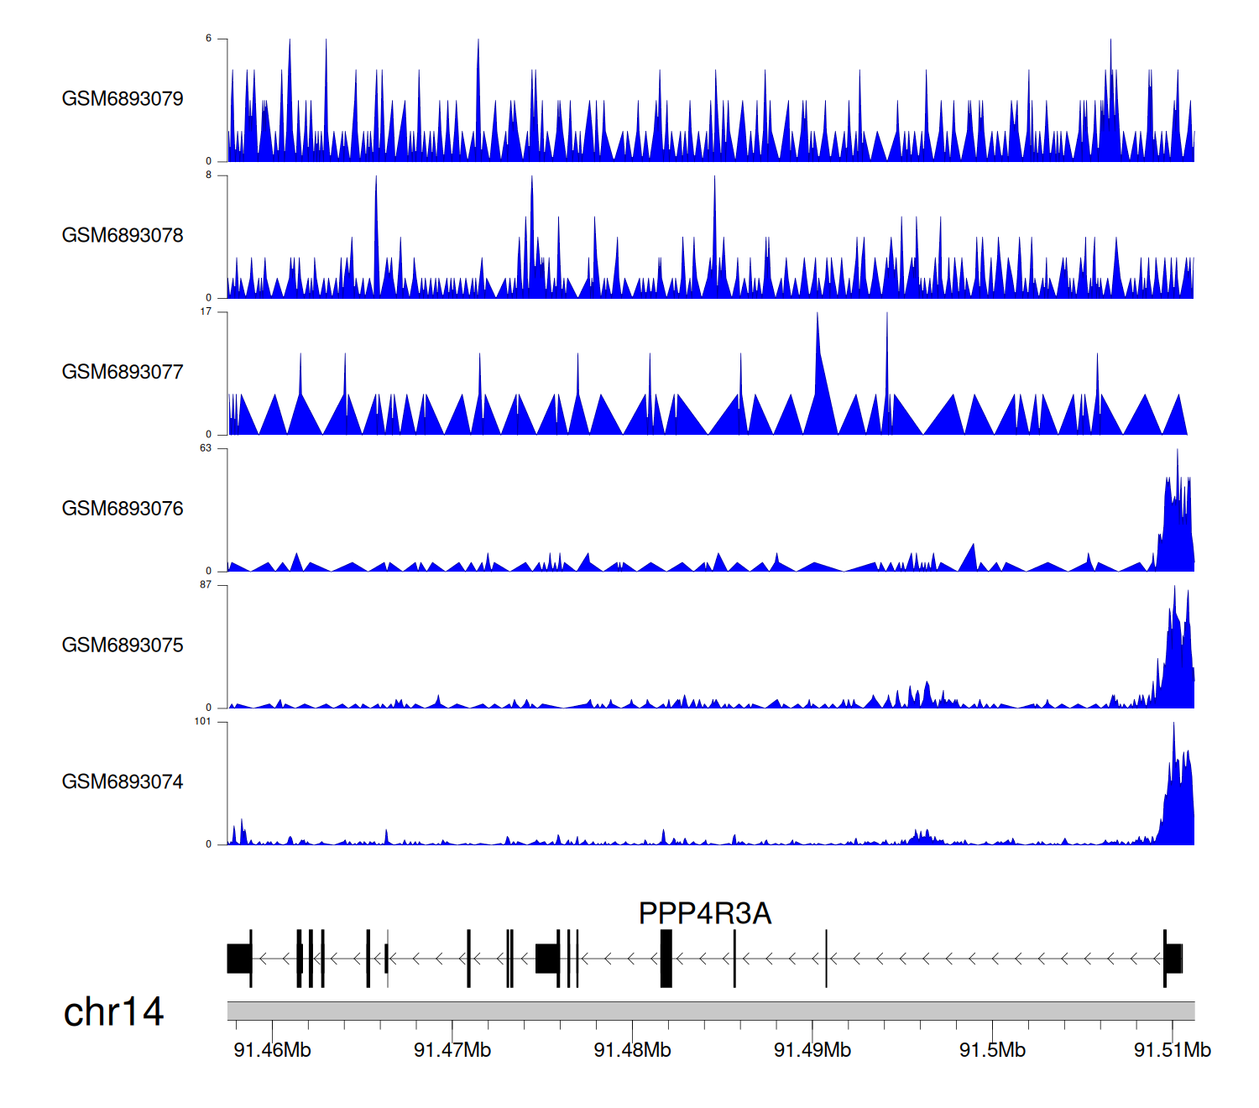Click the PPP4R3A gene name
This screenshot has height=1108, width=1259.
click(x=704, y=913)
